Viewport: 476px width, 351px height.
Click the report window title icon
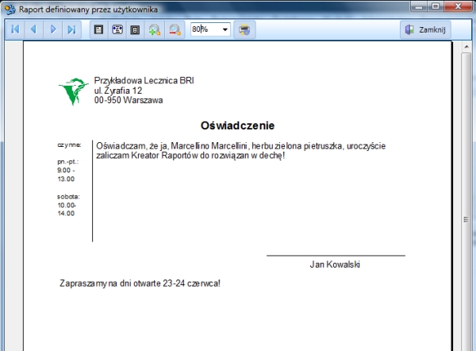click(x=10, y=10)
